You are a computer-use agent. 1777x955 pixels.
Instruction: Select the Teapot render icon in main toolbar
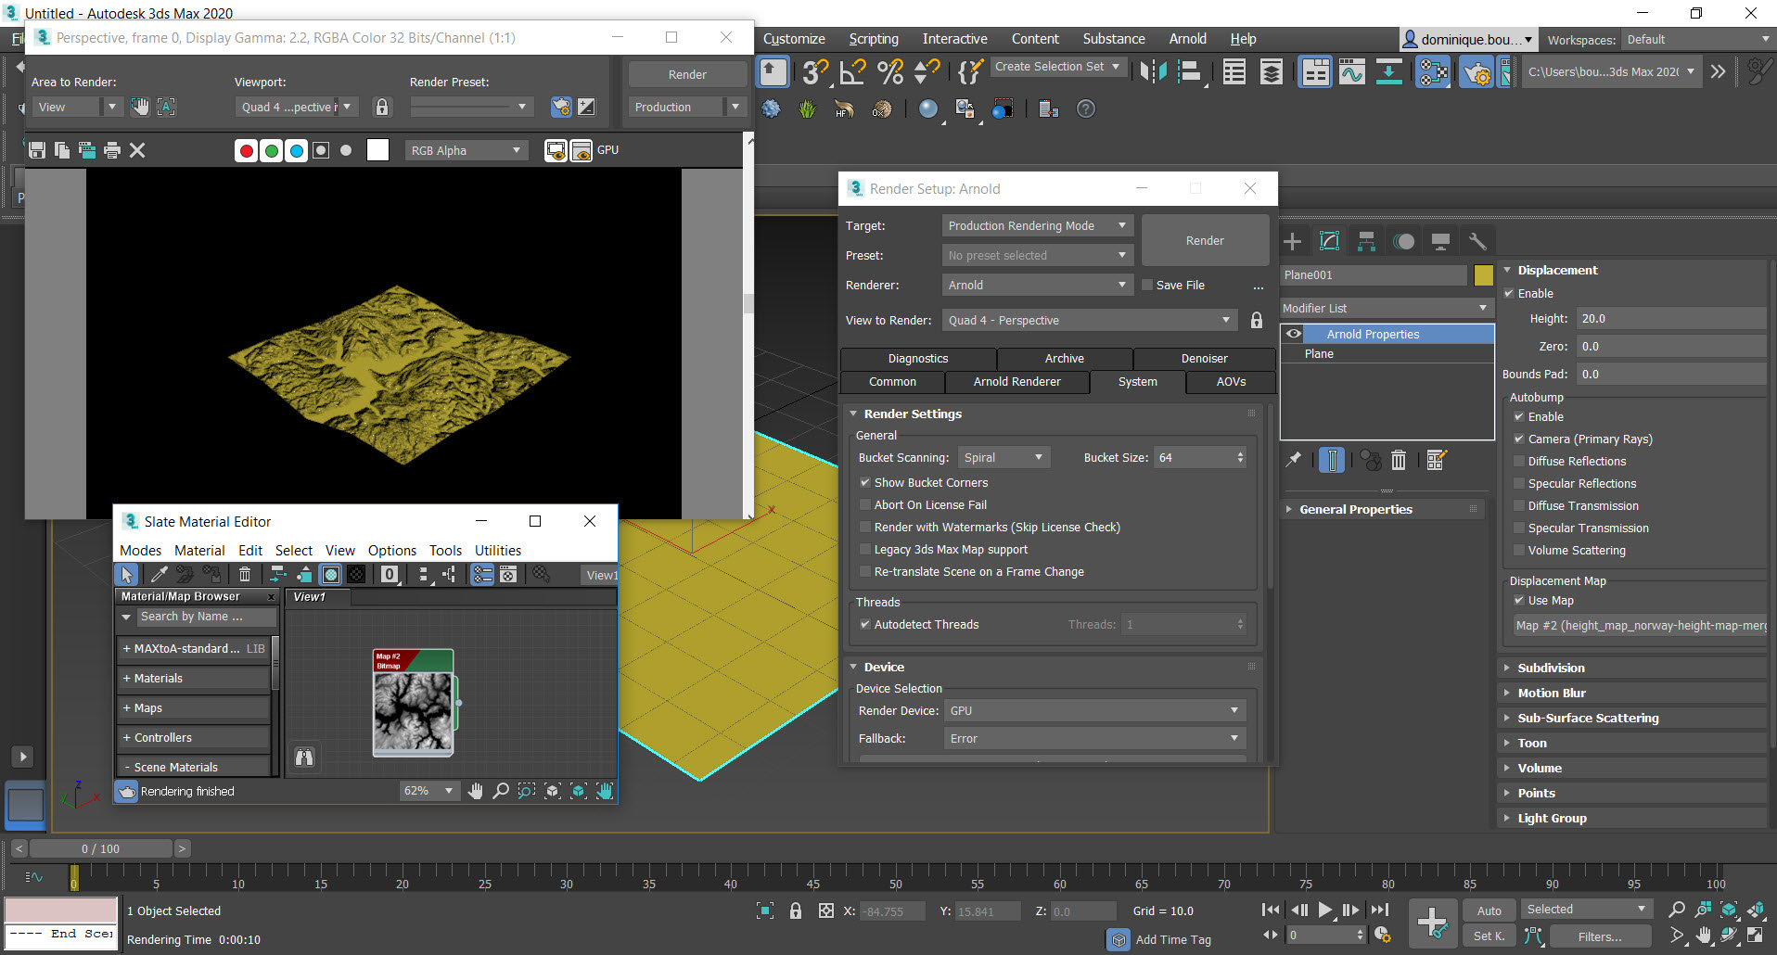coord(1477,71)
